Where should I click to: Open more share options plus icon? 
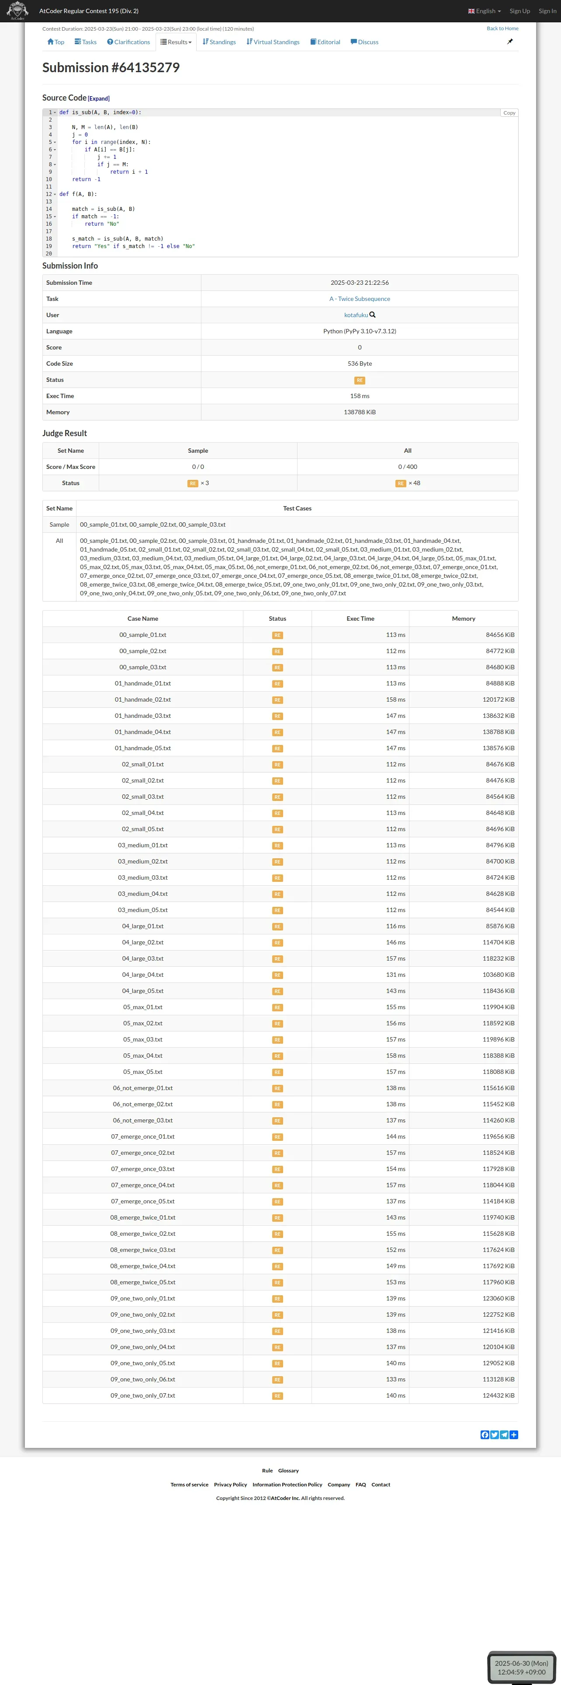click(x=514, y=1434)
